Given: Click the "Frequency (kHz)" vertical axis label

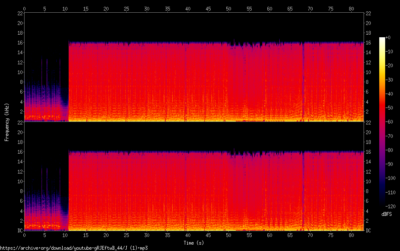Looking at the screenshot, I should click(7, 121).
